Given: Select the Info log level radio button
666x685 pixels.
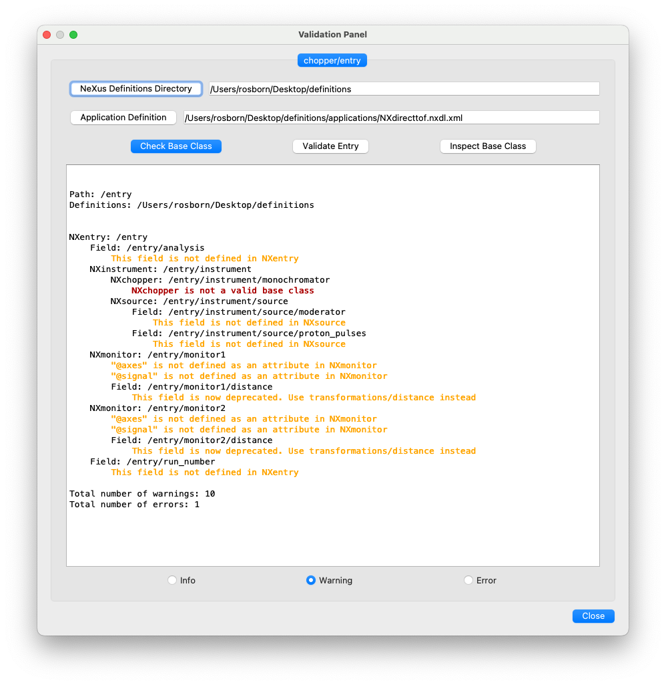Looking at the screenshot, I should click(x=173, y=580).
